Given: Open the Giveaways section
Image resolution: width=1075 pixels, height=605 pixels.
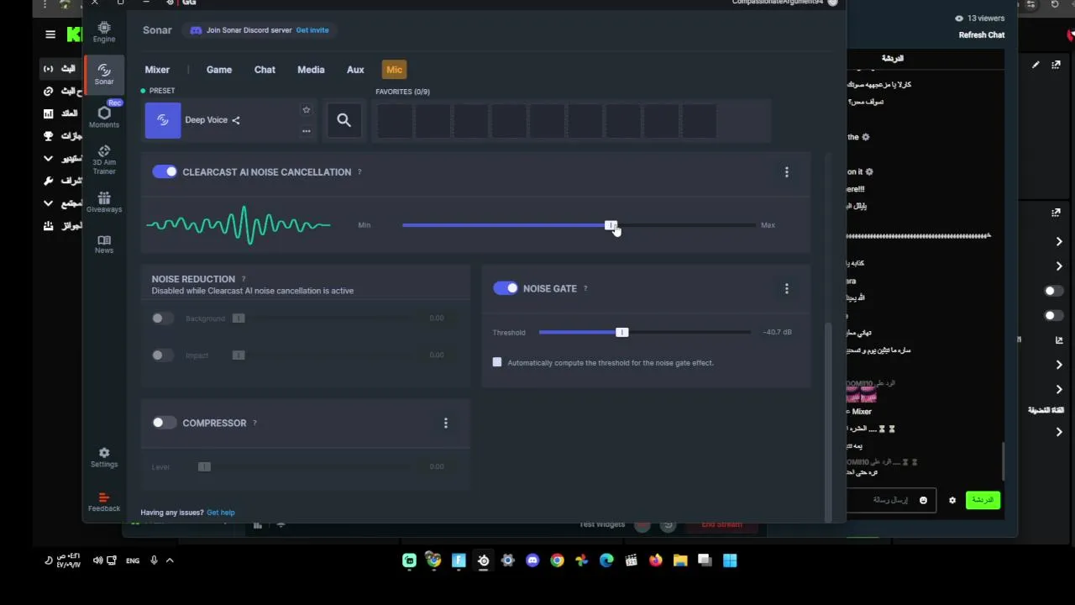Looking at the screenshot, I should point(104,203).
